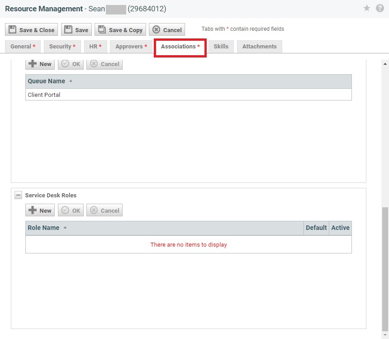Open the Skills tab
Screen dimensions: 389x339
(x=221, y=47)
